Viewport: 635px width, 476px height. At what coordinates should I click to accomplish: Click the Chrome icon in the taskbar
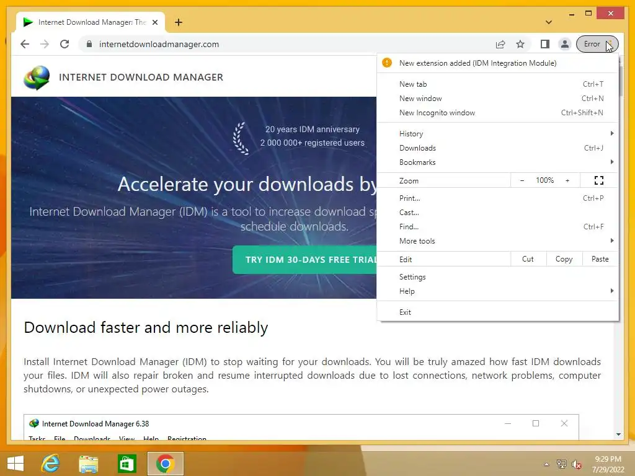(x=165, y=464)
